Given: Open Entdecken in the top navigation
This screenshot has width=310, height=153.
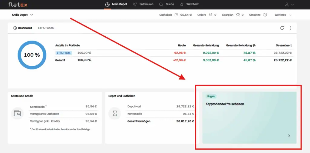Looking at the screenshot, I should coord(143,4).
